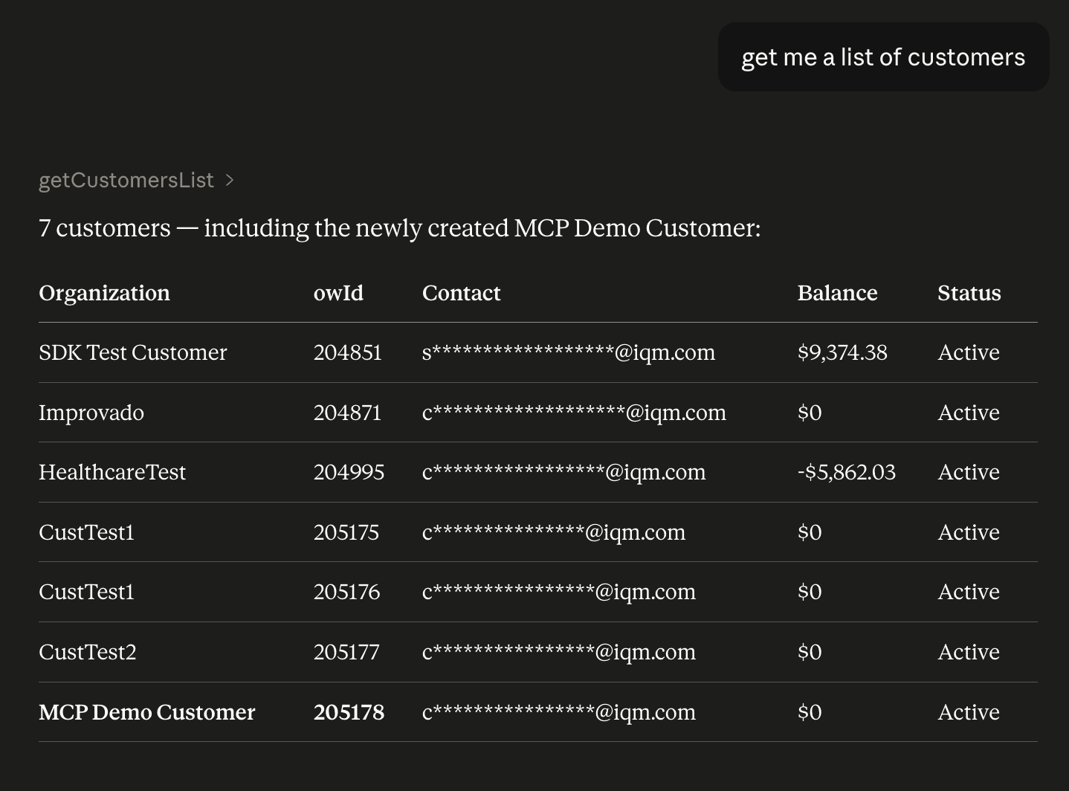Click owId value 205178
The height and width of the screenshot is (791, 1069).
pos(349,712)
